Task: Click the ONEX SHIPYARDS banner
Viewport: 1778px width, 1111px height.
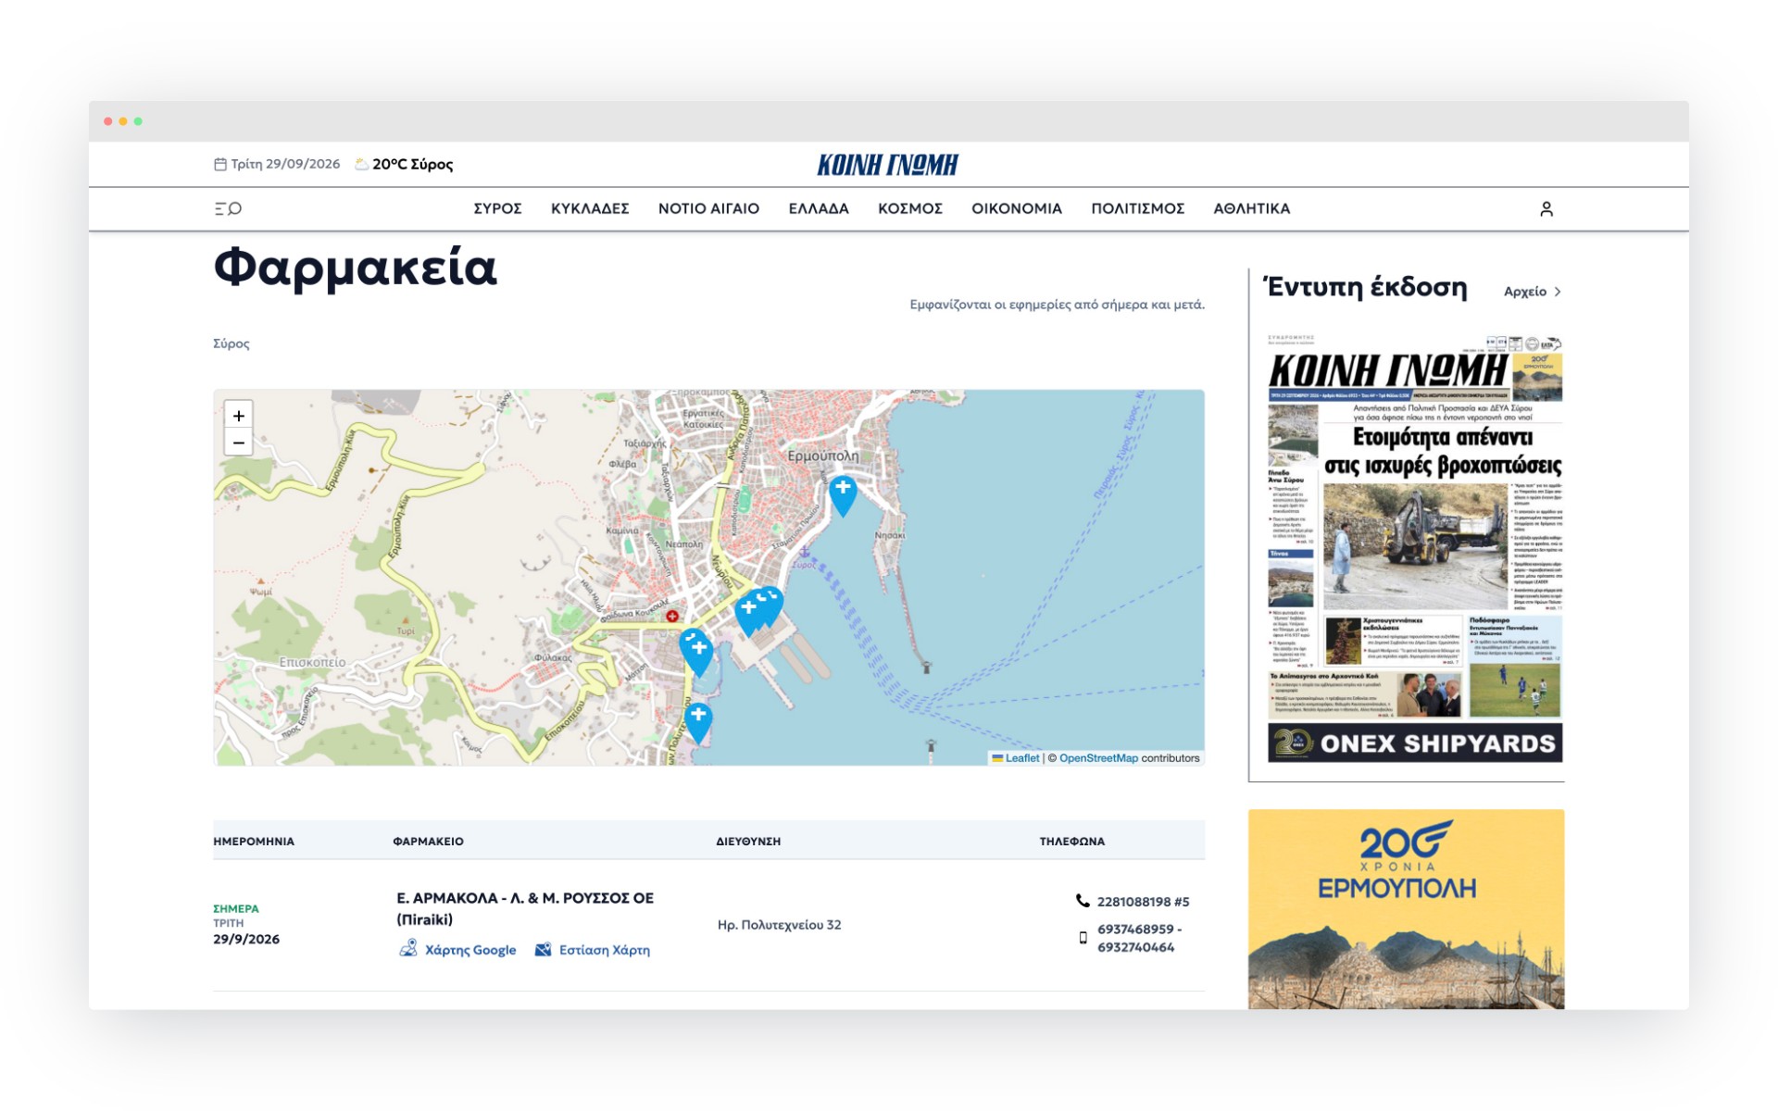Action: (x=1414, y=743)
